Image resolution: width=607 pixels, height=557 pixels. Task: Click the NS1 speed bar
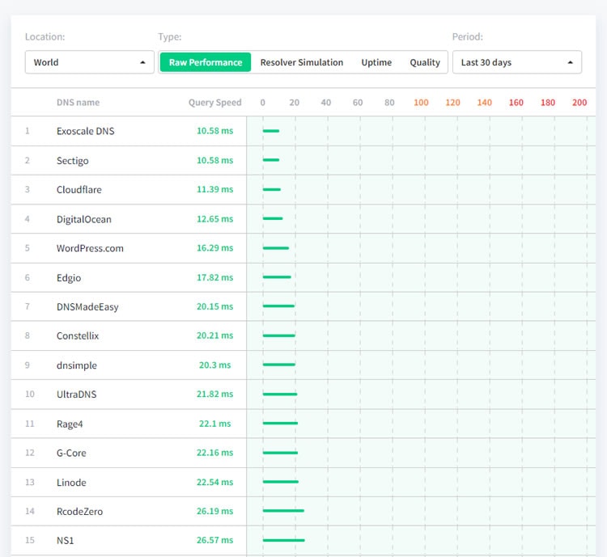(284, 540)
